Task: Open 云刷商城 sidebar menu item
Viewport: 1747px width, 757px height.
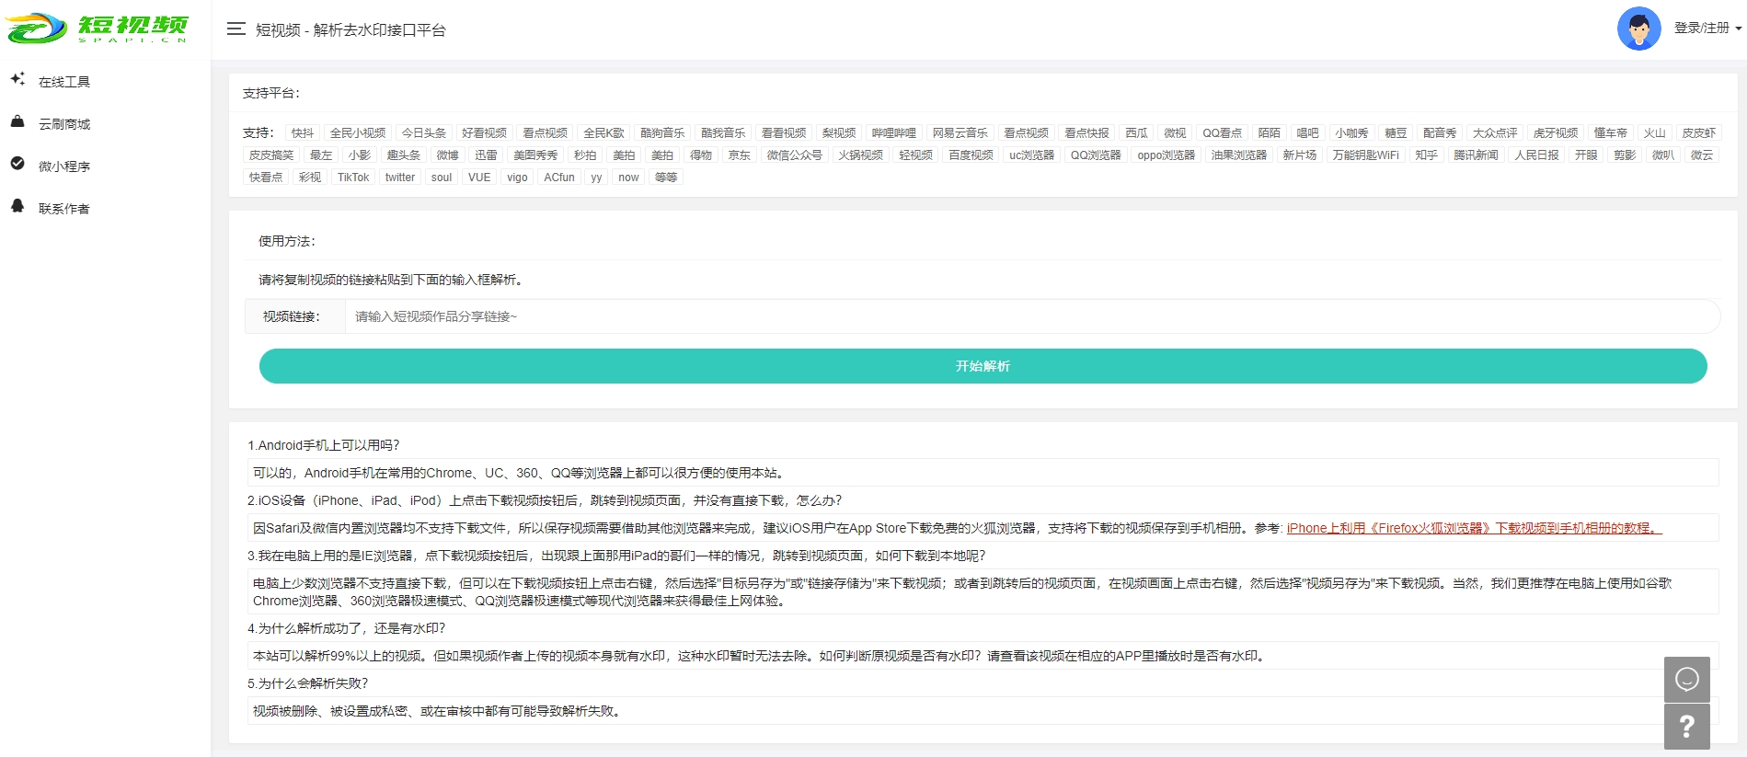Action: [x=64, y=124]
